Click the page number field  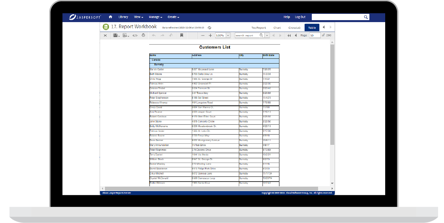[x=315, y=36]
